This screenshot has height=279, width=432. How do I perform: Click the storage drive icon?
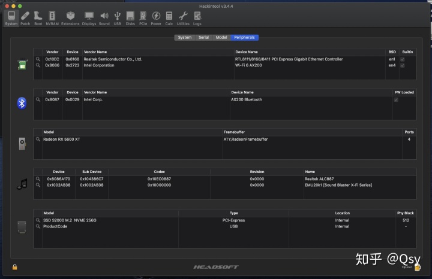(x=22, y=227)
